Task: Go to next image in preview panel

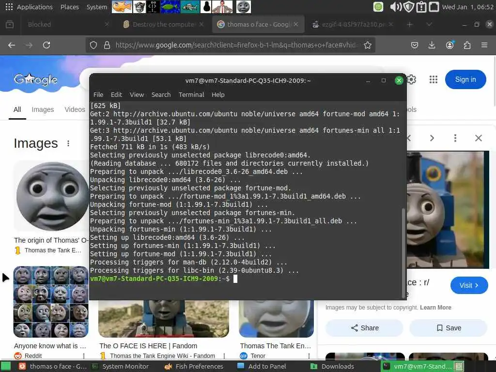Action: point(432,138)
